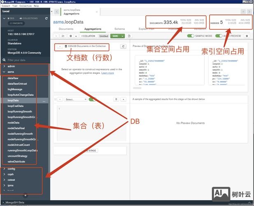254x206 pixels.
Task: Collapse the pipeline toolbar toggle button
Action: [56, 36]
